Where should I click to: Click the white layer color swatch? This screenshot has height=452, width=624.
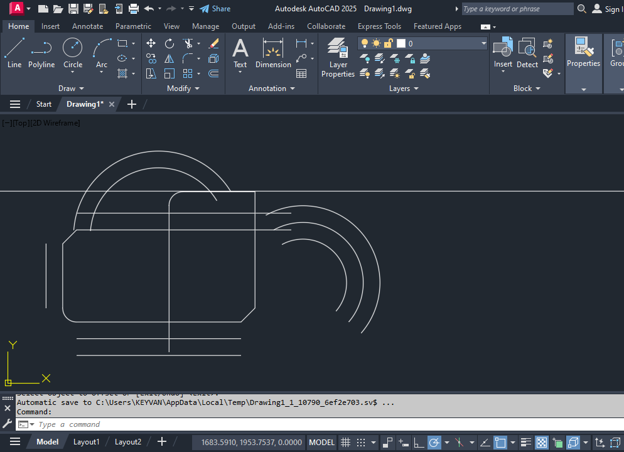point(401,43)
